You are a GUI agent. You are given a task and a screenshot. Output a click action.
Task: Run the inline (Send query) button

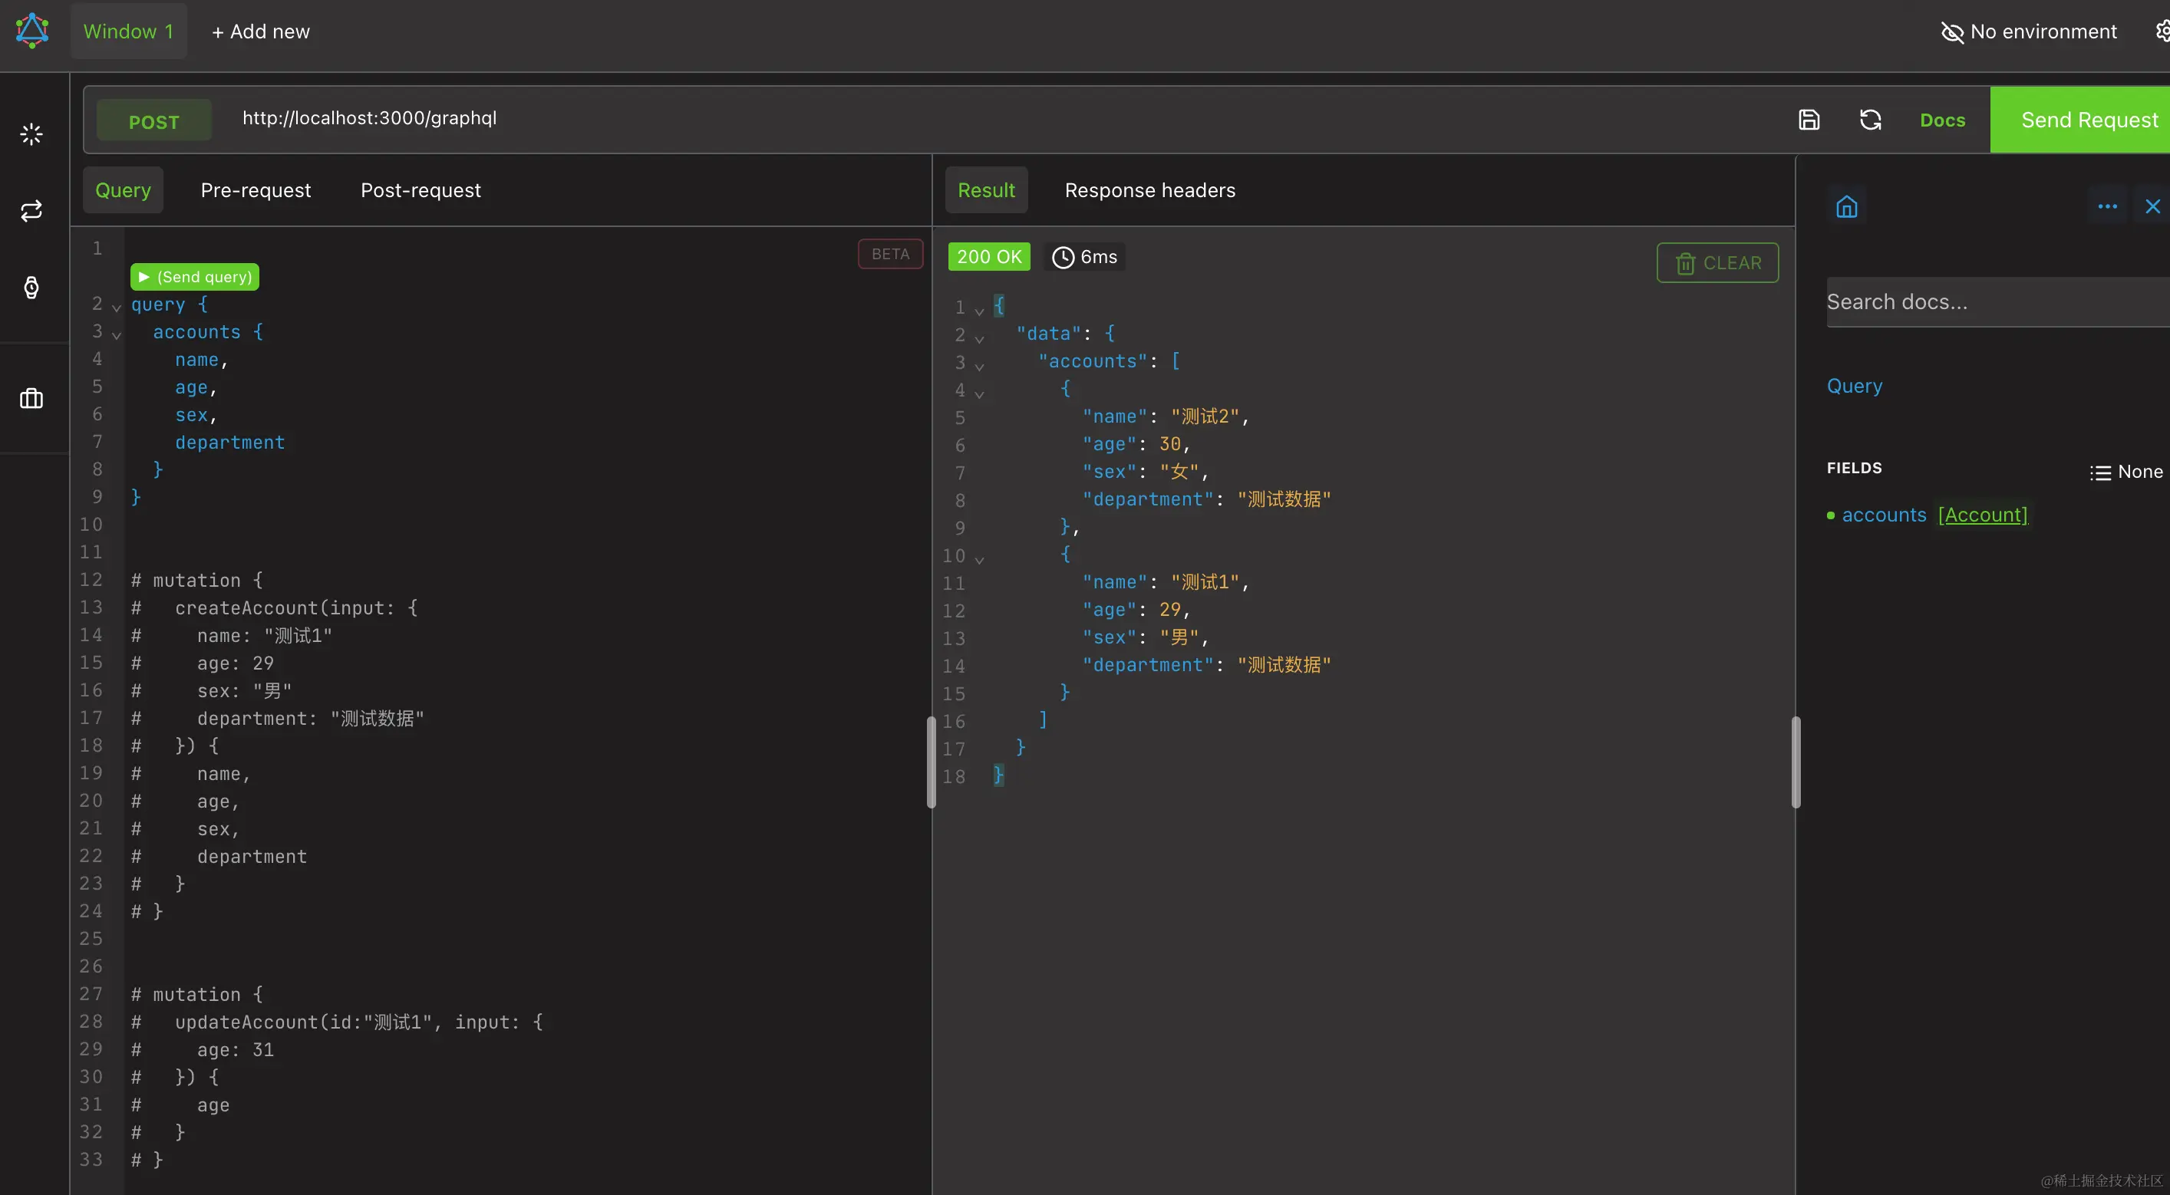point(195,277)
